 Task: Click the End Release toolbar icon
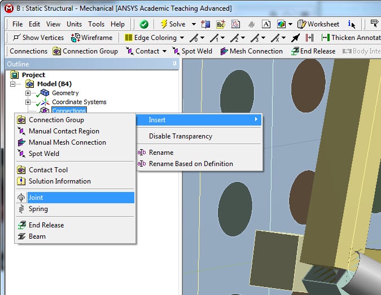(x=295, y=51)
